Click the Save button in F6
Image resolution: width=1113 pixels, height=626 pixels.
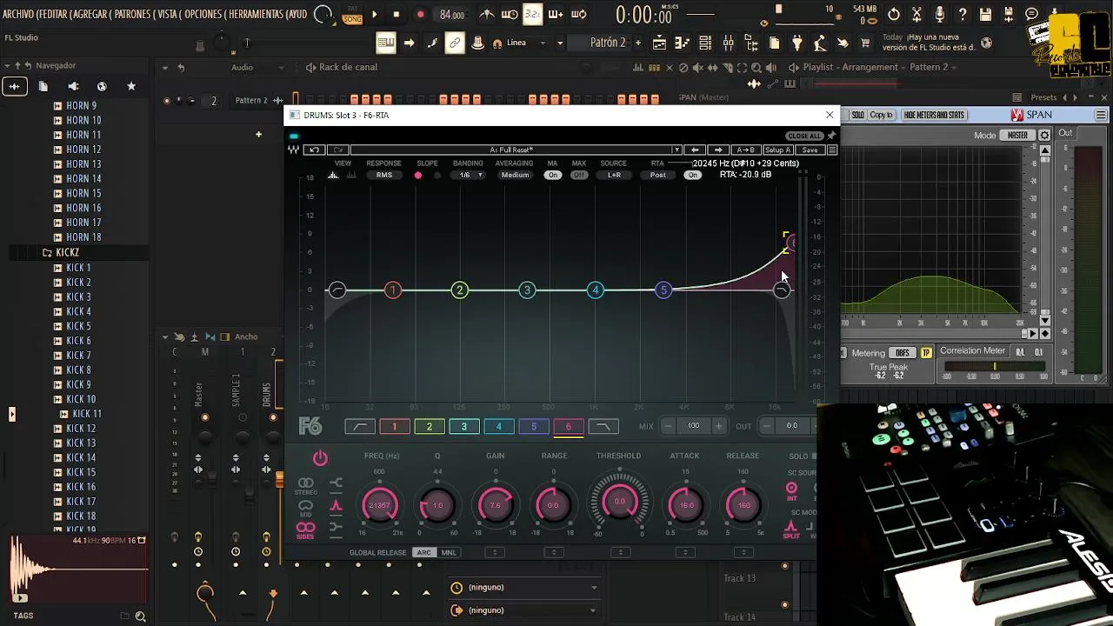(x=810, y=150)
